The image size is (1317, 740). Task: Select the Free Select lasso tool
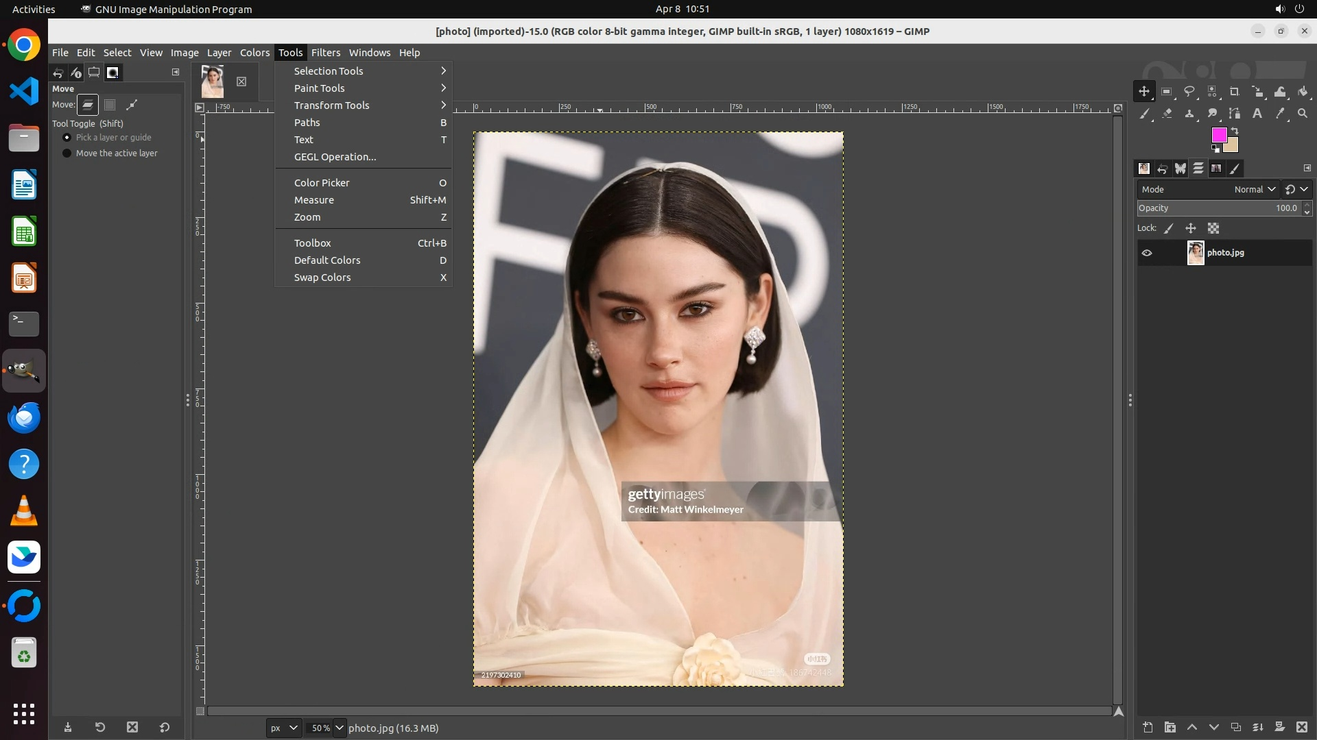(x=1189, y=92)
